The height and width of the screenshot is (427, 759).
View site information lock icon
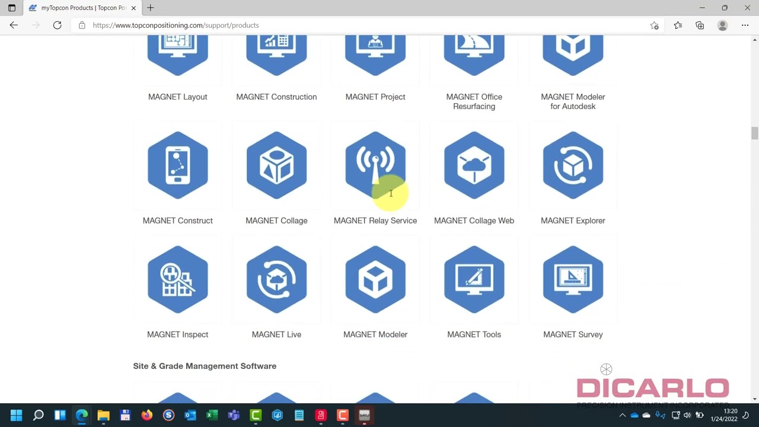tap(82, 26)
